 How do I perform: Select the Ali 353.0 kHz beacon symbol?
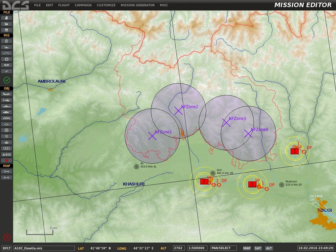coord(136,167)
